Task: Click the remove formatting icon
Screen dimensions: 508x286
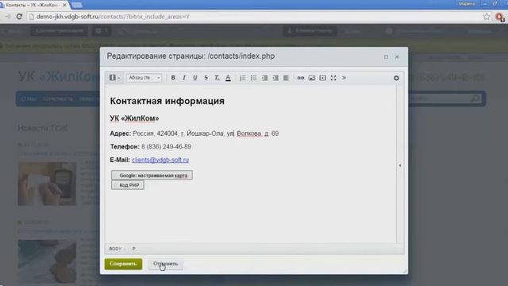Action: click(217, 78)
